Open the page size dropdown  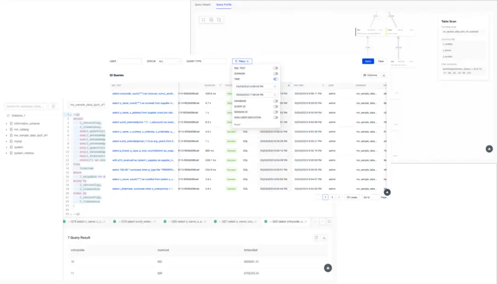[353, 197]
